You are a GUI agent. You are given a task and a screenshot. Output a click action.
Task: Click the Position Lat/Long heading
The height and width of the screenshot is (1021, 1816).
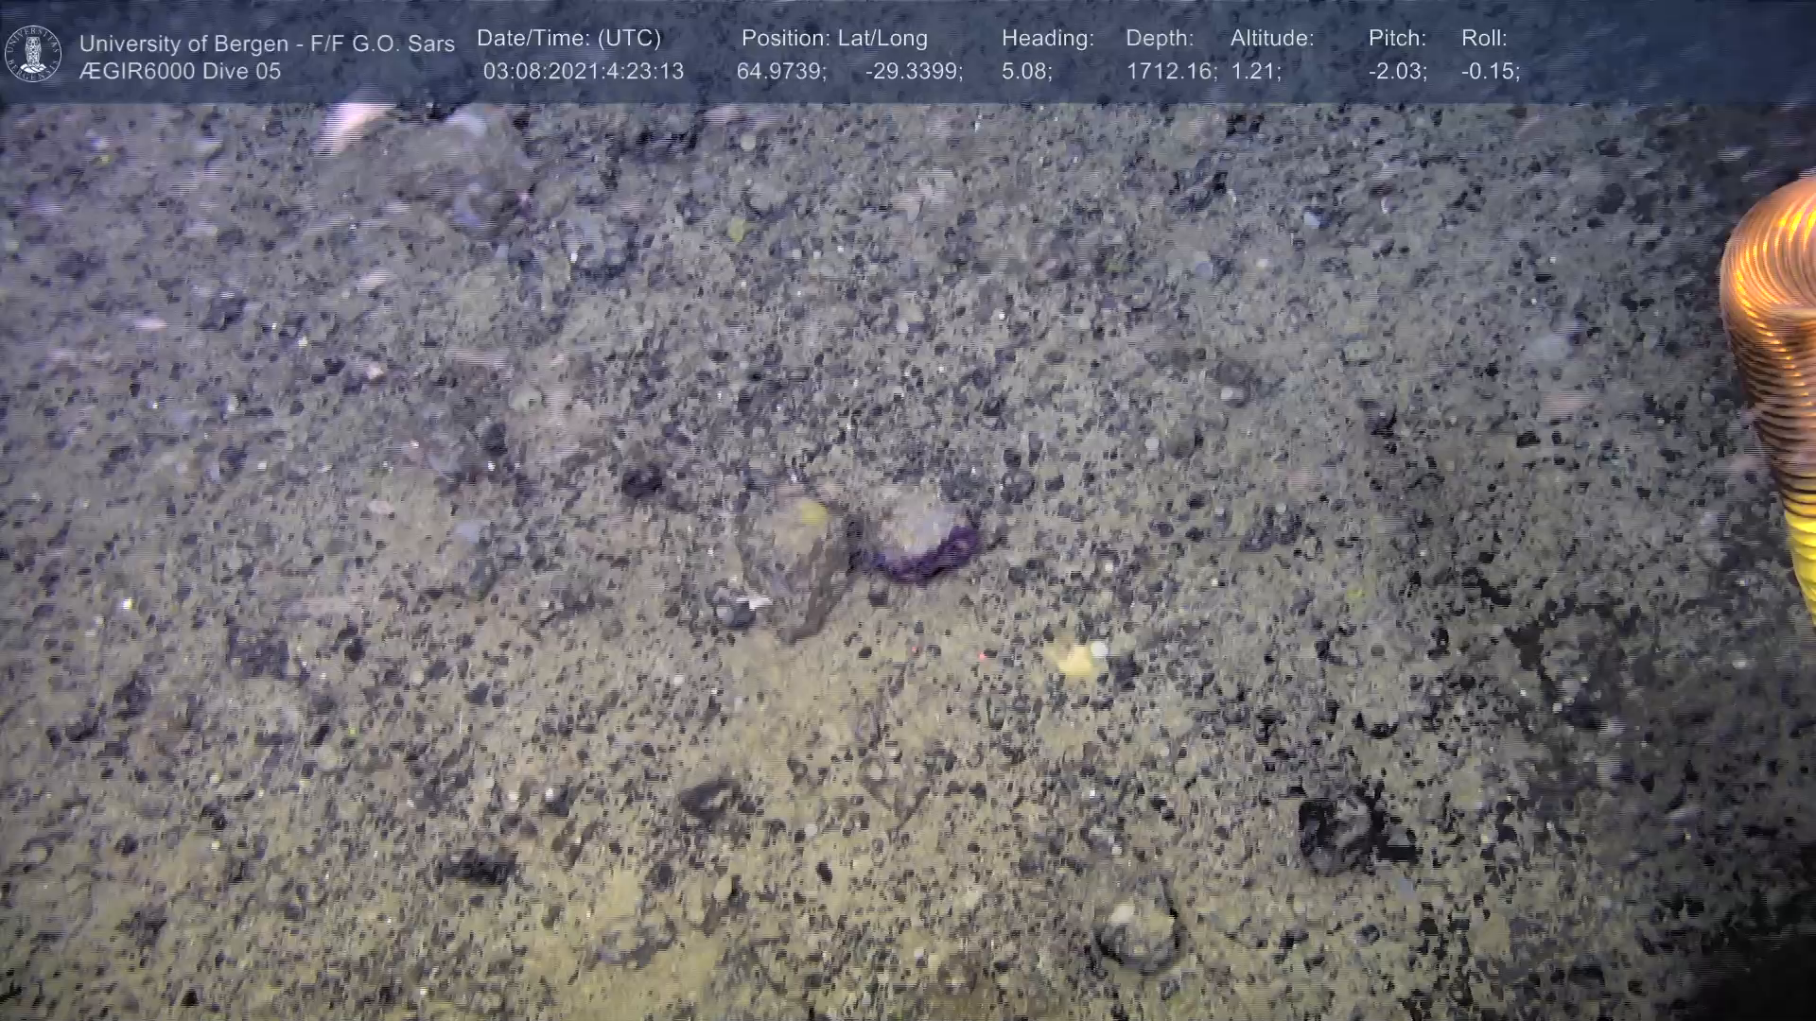[833, 38]
